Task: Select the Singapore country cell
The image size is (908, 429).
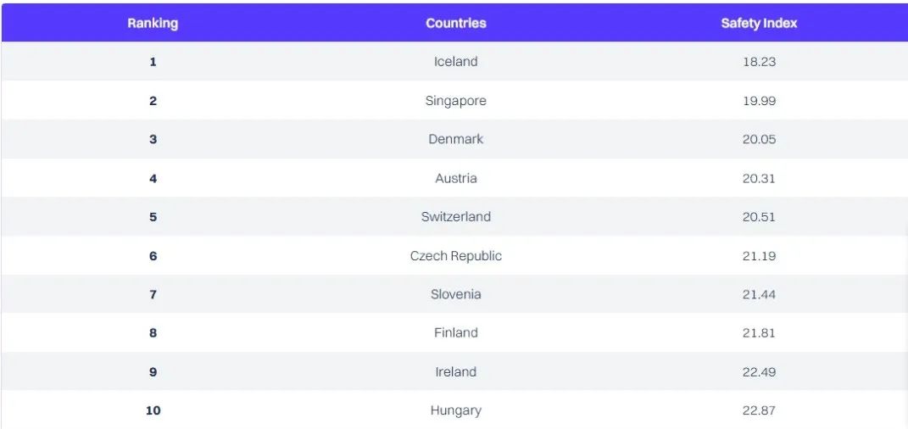Action: pyautogui.click(x=456, y=101)
